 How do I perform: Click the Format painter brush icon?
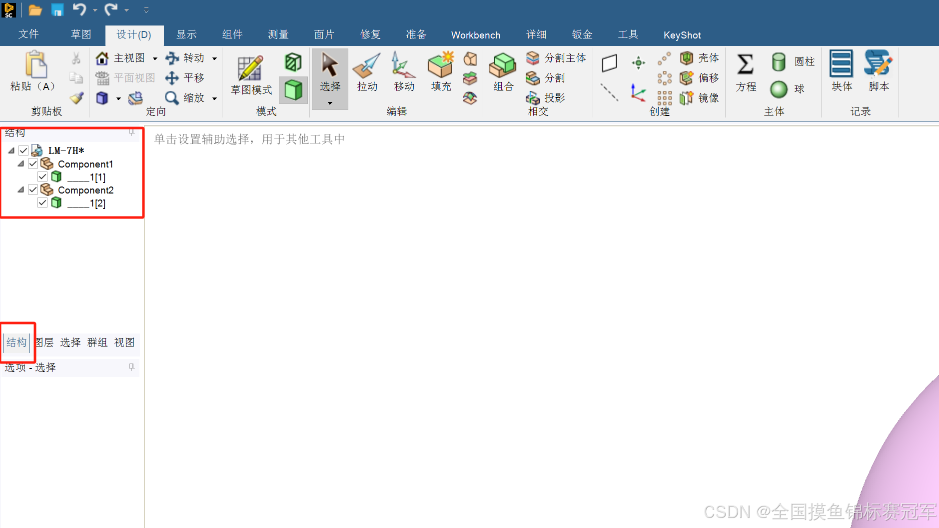[76, 97]
